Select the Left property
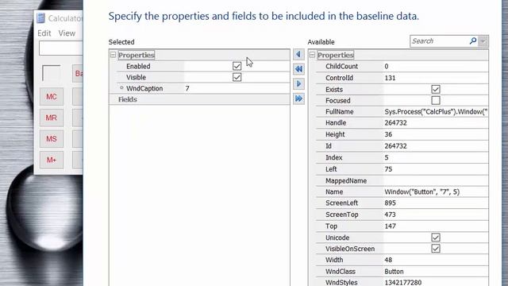Image resolution: width=508 pixels, height=286 pixels. (331, 169)
